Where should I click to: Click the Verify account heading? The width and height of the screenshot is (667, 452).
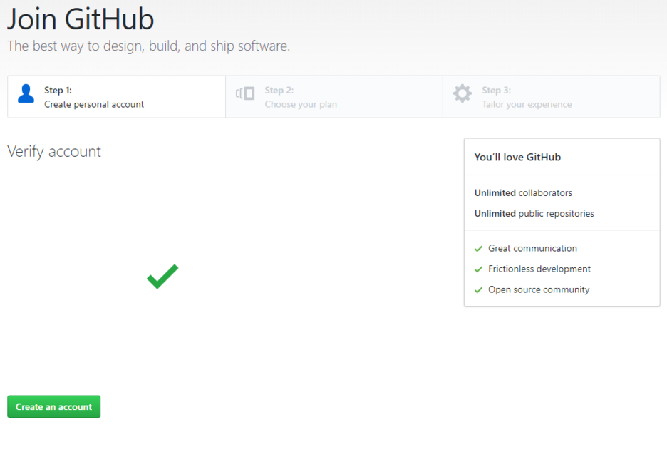point(53,151)
